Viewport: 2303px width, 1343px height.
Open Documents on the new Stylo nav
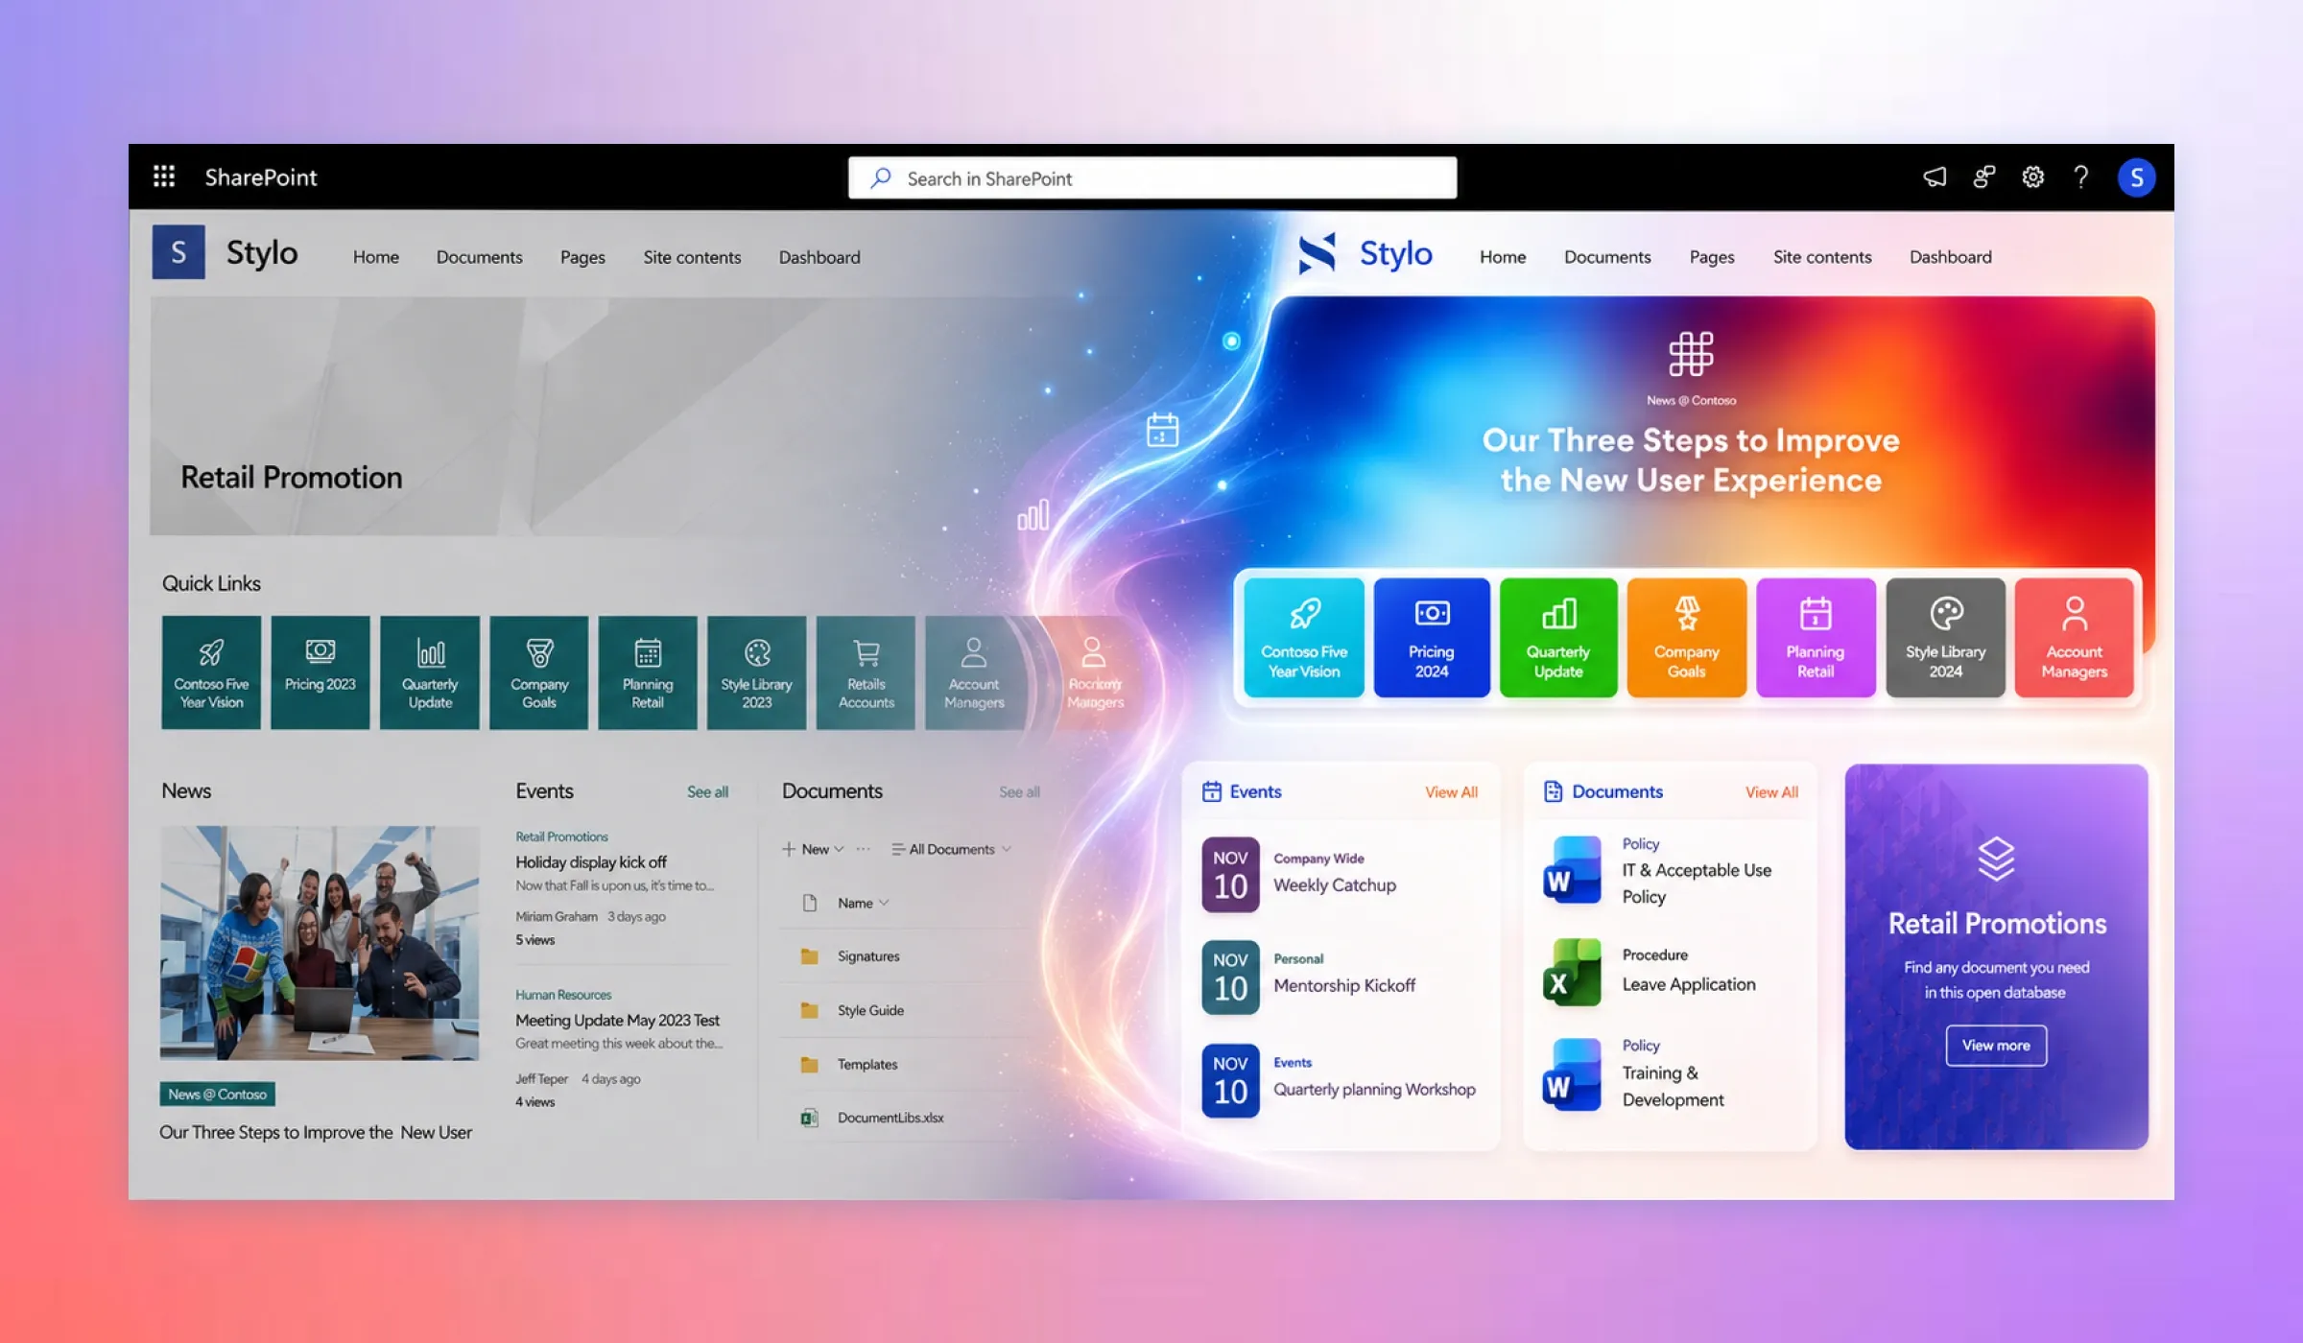(x=1607, y=257)
